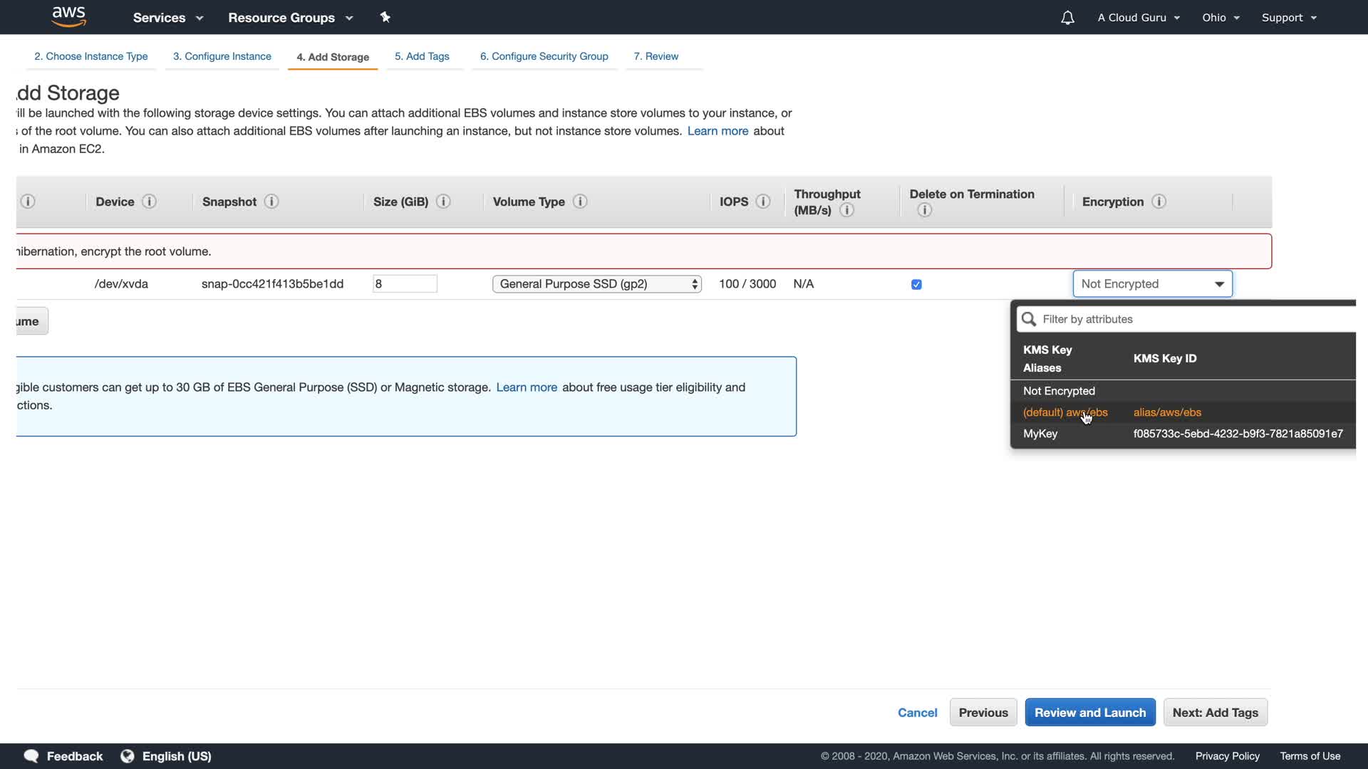
Task: Click info icon beside Size (GiB)
Action: point(443,202)
